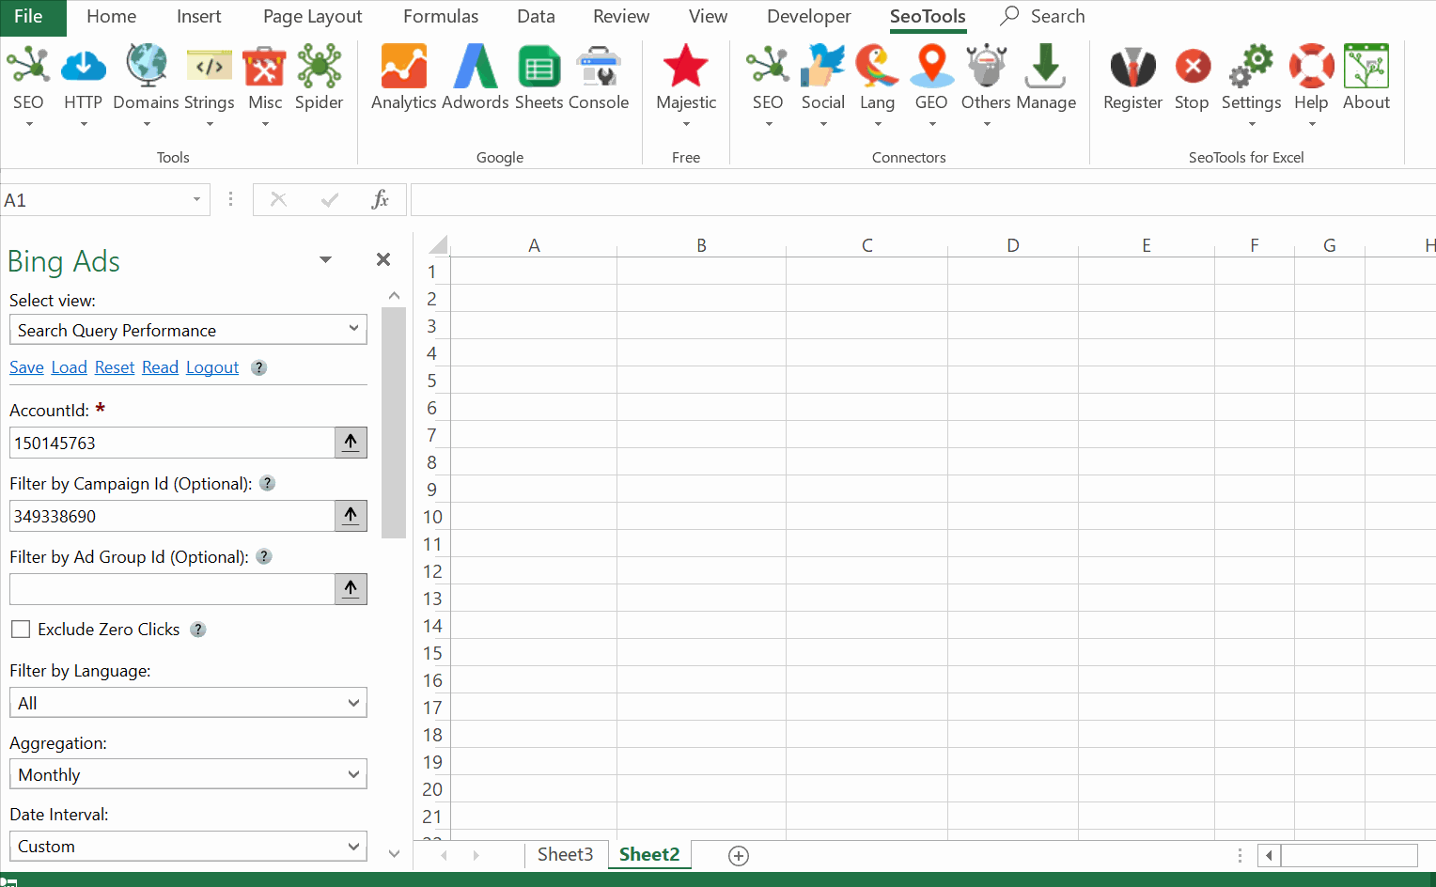Open SeoTools Settings gears icon
This screenshot has height=887, width=1436.
pos(1252,66)
